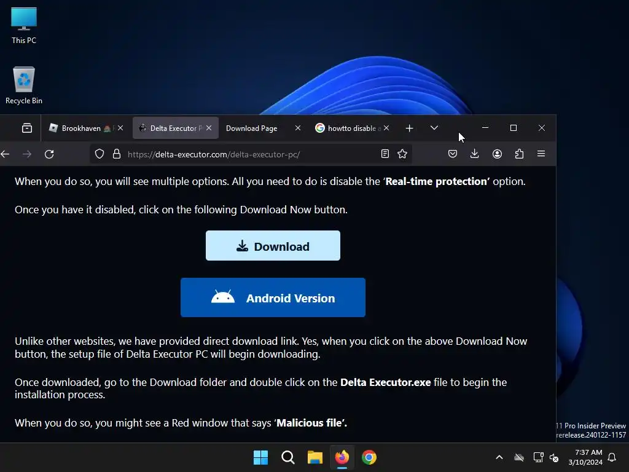Click the 'Real-time protection' bold text
The width and height of the screenshot is (629, 472).
(x=437, y=181)
